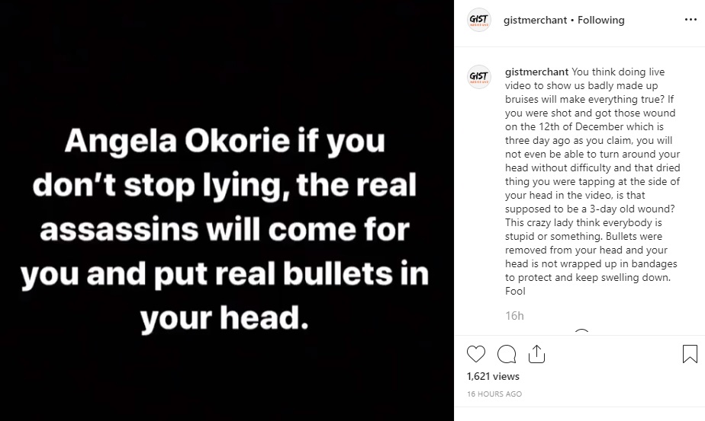Click the GIST avatar beside the caption
The image size is (705, 421).
tap(478, 78)
